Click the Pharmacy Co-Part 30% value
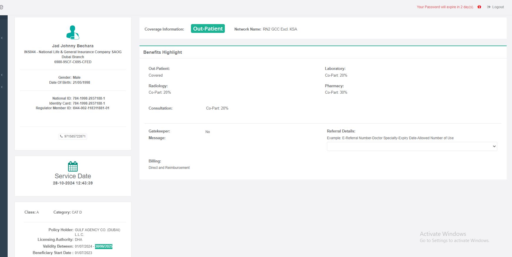 (x=336, y=93)
